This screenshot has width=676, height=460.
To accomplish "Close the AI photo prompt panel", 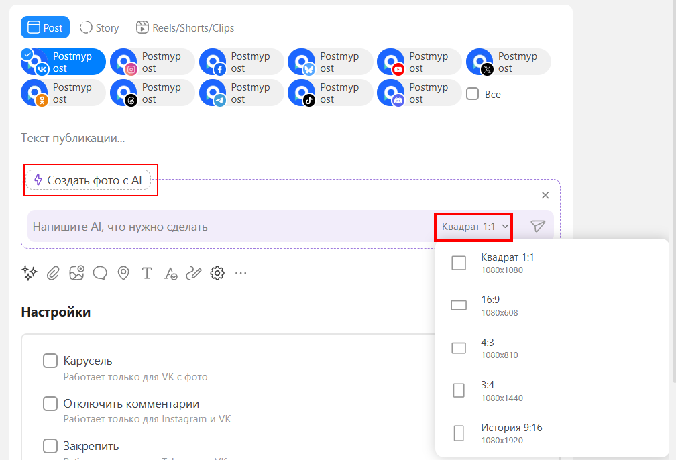I will click(545, 195).
